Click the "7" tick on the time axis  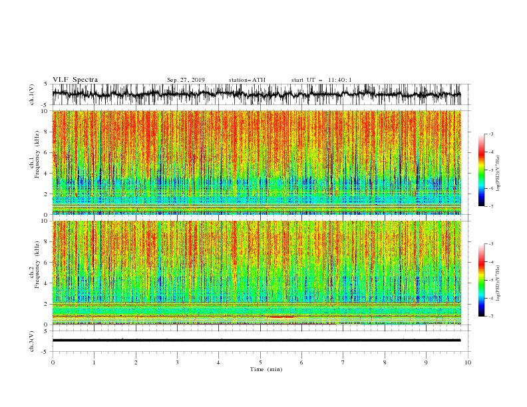click(343, 362)
